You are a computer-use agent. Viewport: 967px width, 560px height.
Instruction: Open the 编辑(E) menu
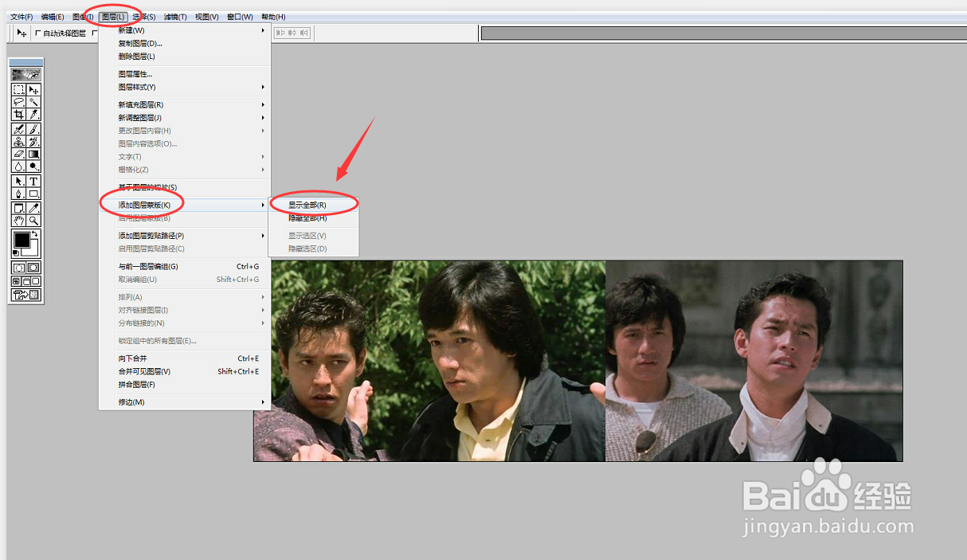(x=53, y=17)
